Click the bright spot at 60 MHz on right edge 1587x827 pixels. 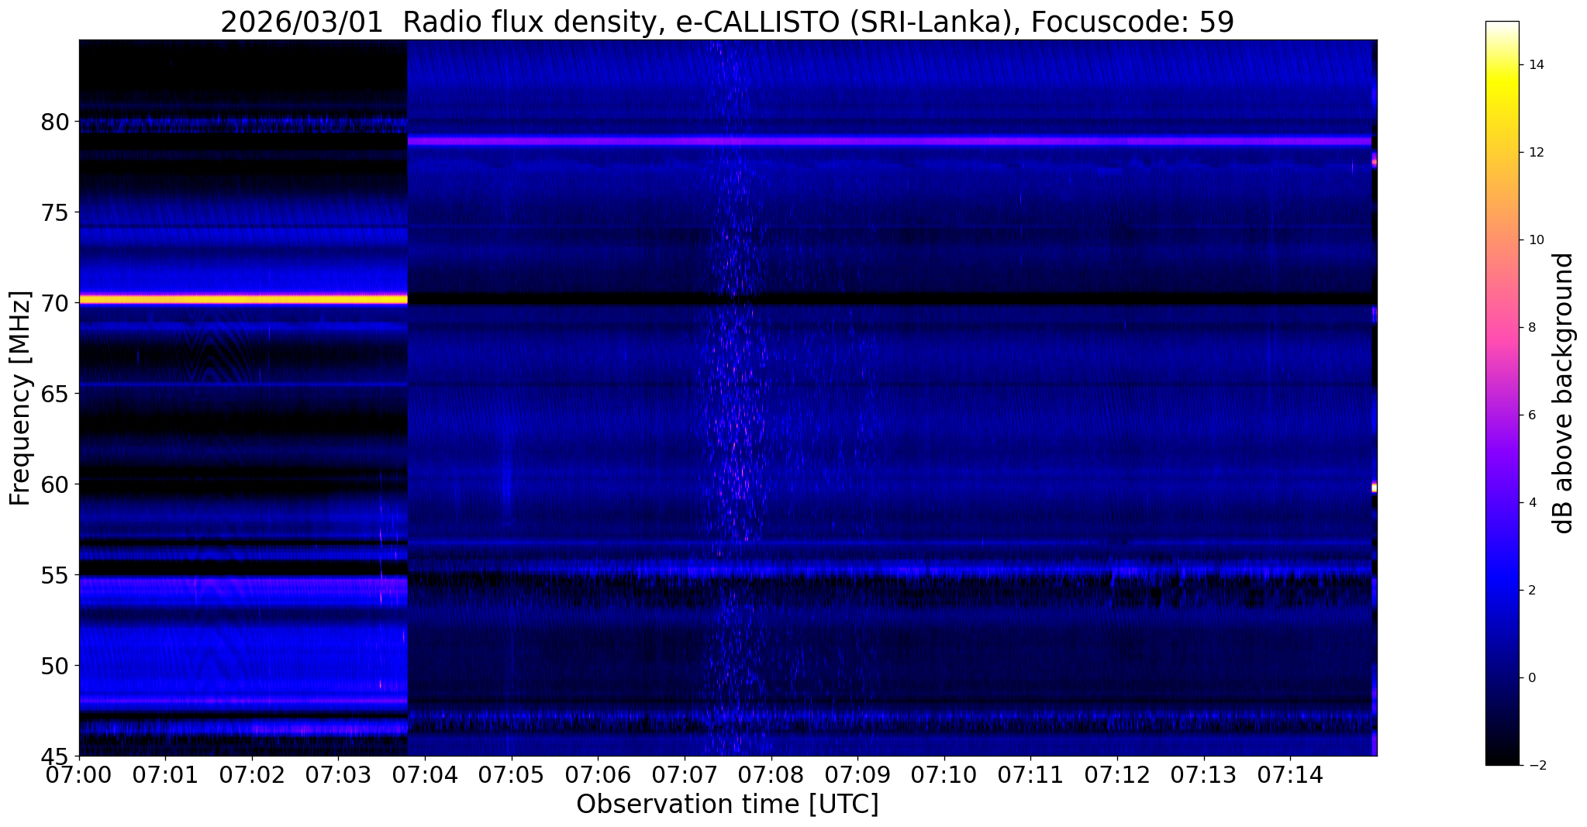click(1374, 488)
